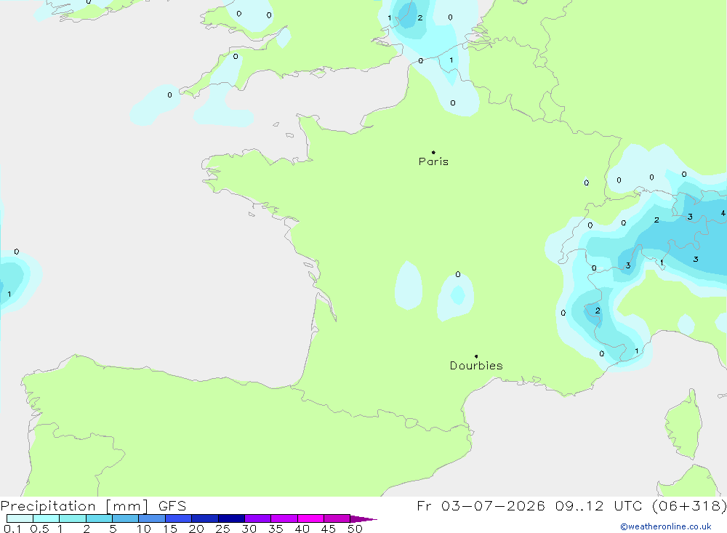Viewport: 727px width, 533px height.
Task: Click precipitation value '1' near French Riviera
Action: click(637, 350)
